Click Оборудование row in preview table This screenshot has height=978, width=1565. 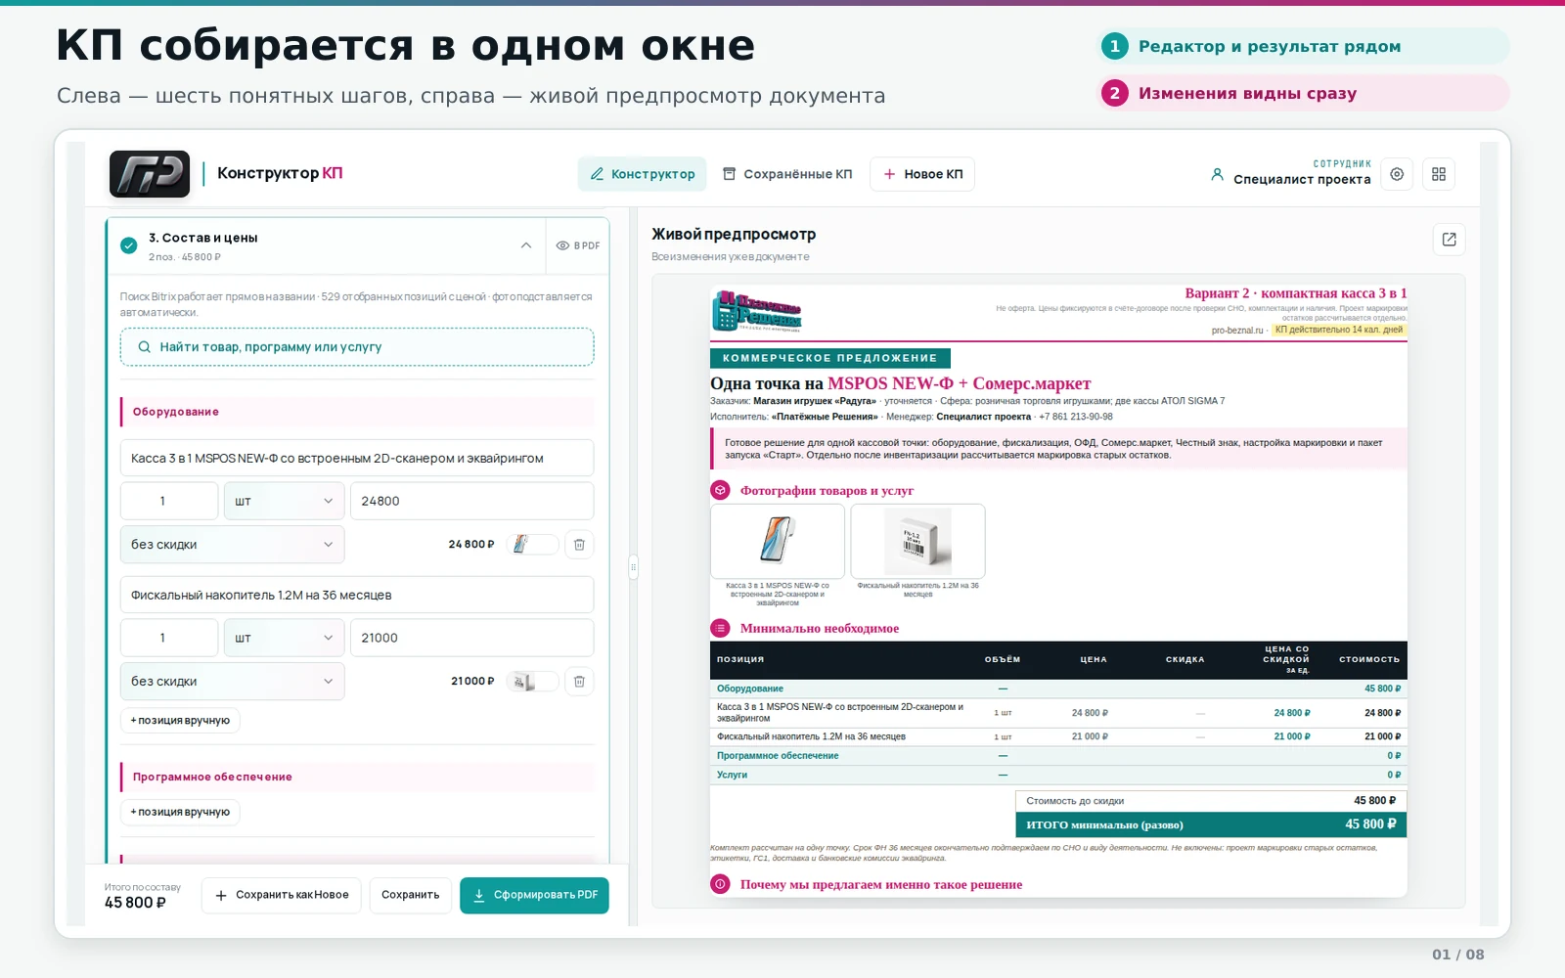(1058, 689)
